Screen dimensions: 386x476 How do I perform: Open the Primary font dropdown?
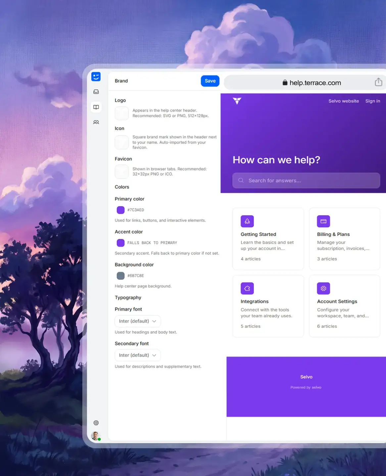[138, 321]
